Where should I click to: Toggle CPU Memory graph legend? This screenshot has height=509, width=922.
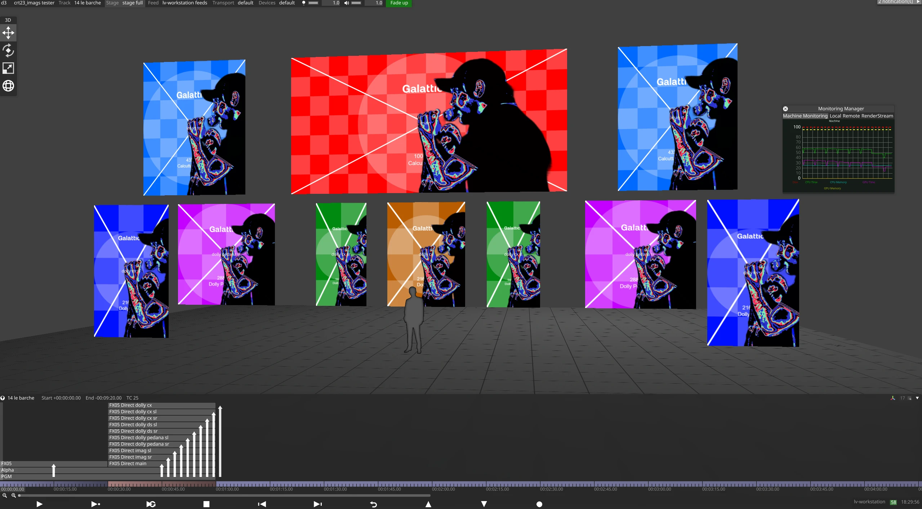pyautogui.click(x=838, y=182)
